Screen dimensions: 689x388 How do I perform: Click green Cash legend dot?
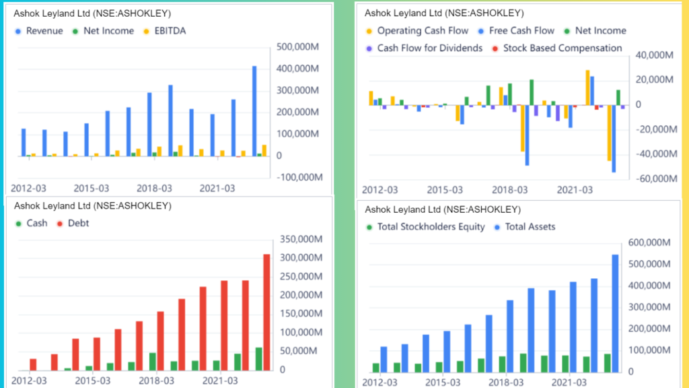[18, 224]
